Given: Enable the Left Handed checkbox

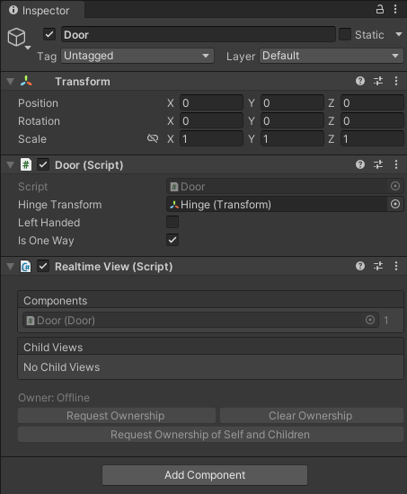Looking at the screenshot, I should pos(173,222).
